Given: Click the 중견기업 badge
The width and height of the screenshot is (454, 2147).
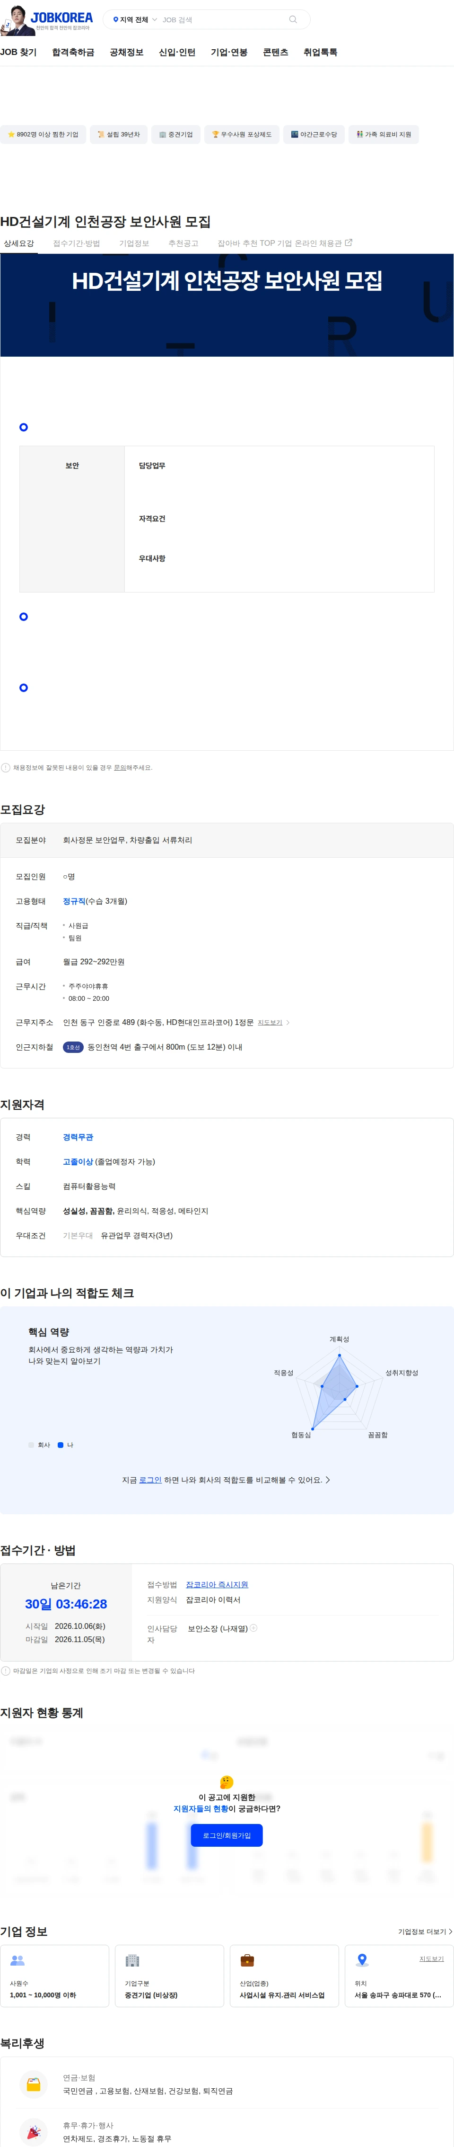Looking at the screenshot, I should 176,134.
